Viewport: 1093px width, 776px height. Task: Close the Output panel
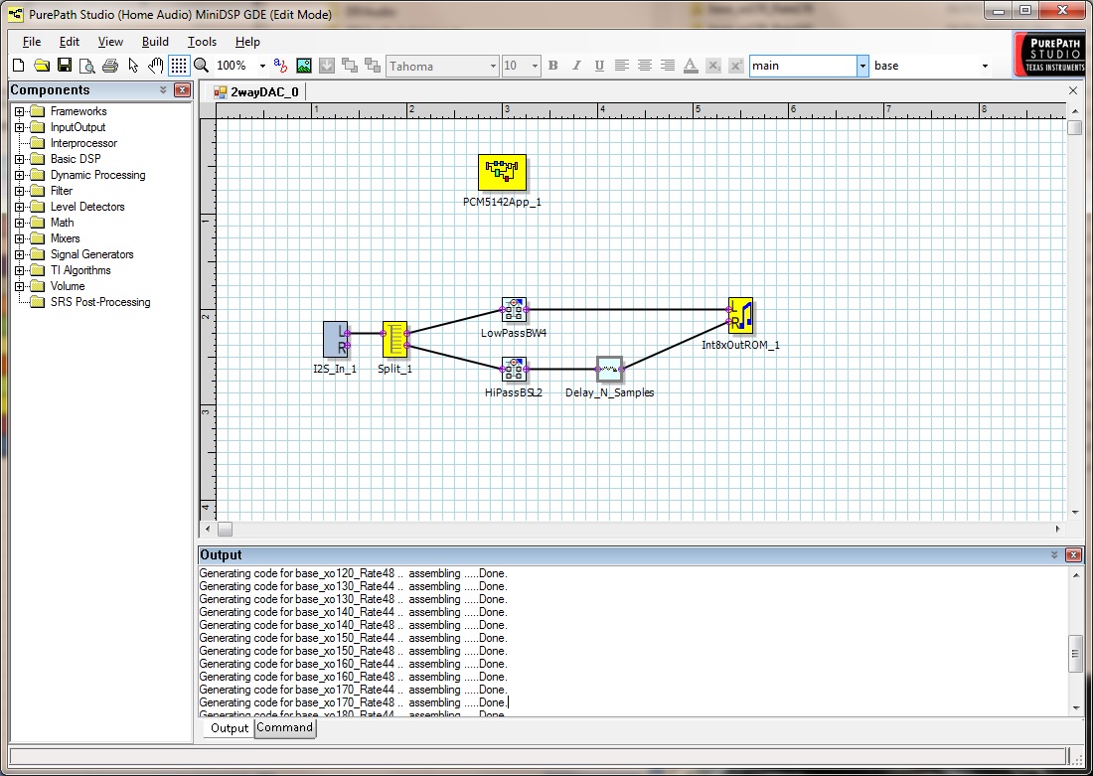pos(1073,555)
